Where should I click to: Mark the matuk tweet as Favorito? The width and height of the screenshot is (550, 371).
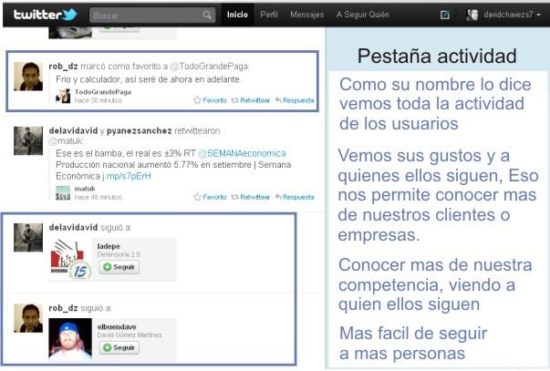pos(210,197)
